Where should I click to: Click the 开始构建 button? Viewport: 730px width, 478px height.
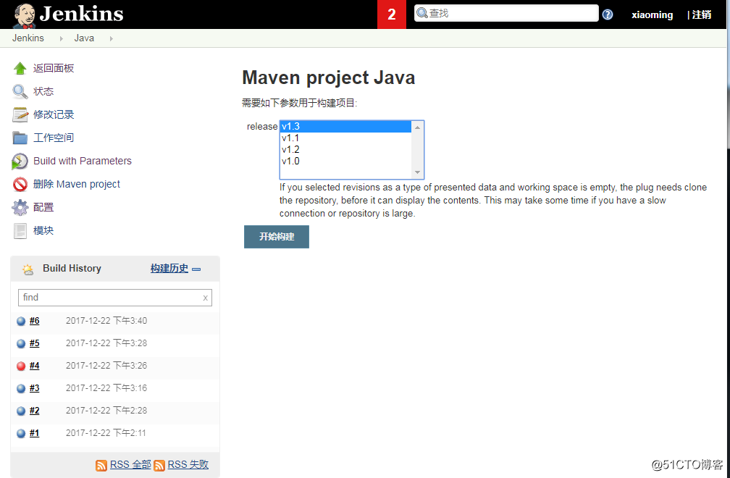(277, 236)
